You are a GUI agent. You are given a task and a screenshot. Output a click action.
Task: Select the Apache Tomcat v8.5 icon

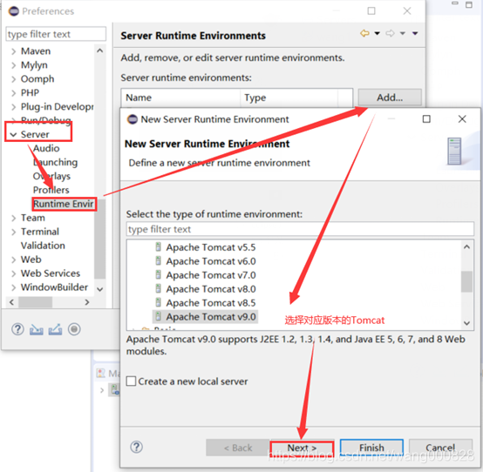tap(158, 302)
